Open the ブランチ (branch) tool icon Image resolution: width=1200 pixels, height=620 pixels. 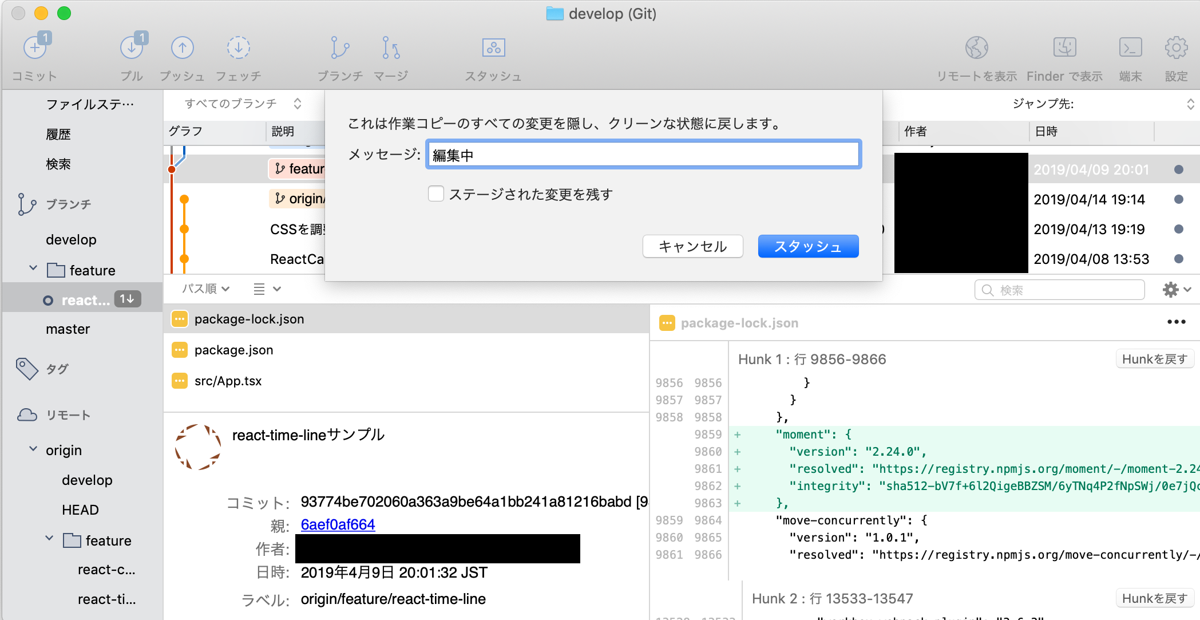340,48
